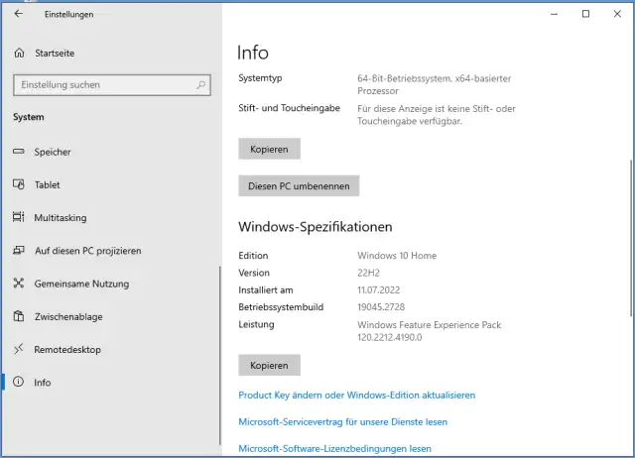Open Product Key ändern link
The height and width of the screenshot is (458, 635).
356,395
